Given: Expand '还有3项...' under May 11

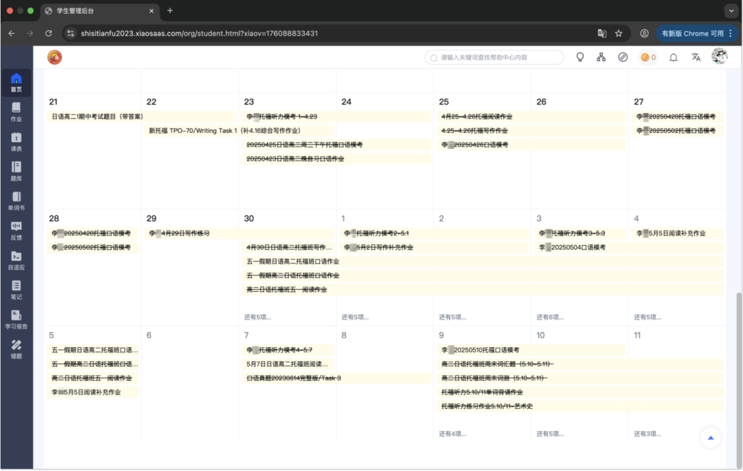Looking at the screenshot, I should pos(647,434).
